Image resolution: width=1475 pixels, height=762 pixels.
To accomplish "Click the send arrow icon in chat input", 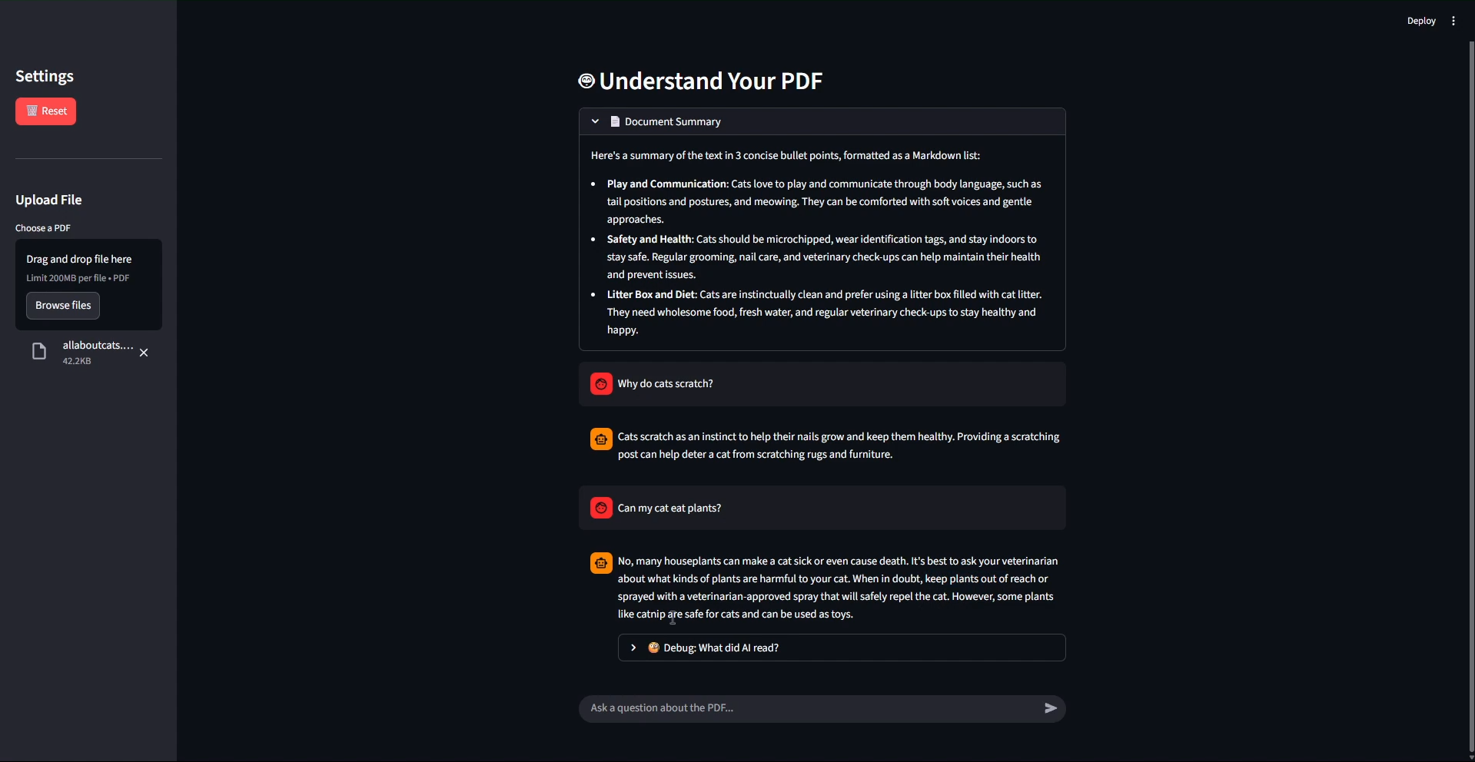I will pos(1051,708).
